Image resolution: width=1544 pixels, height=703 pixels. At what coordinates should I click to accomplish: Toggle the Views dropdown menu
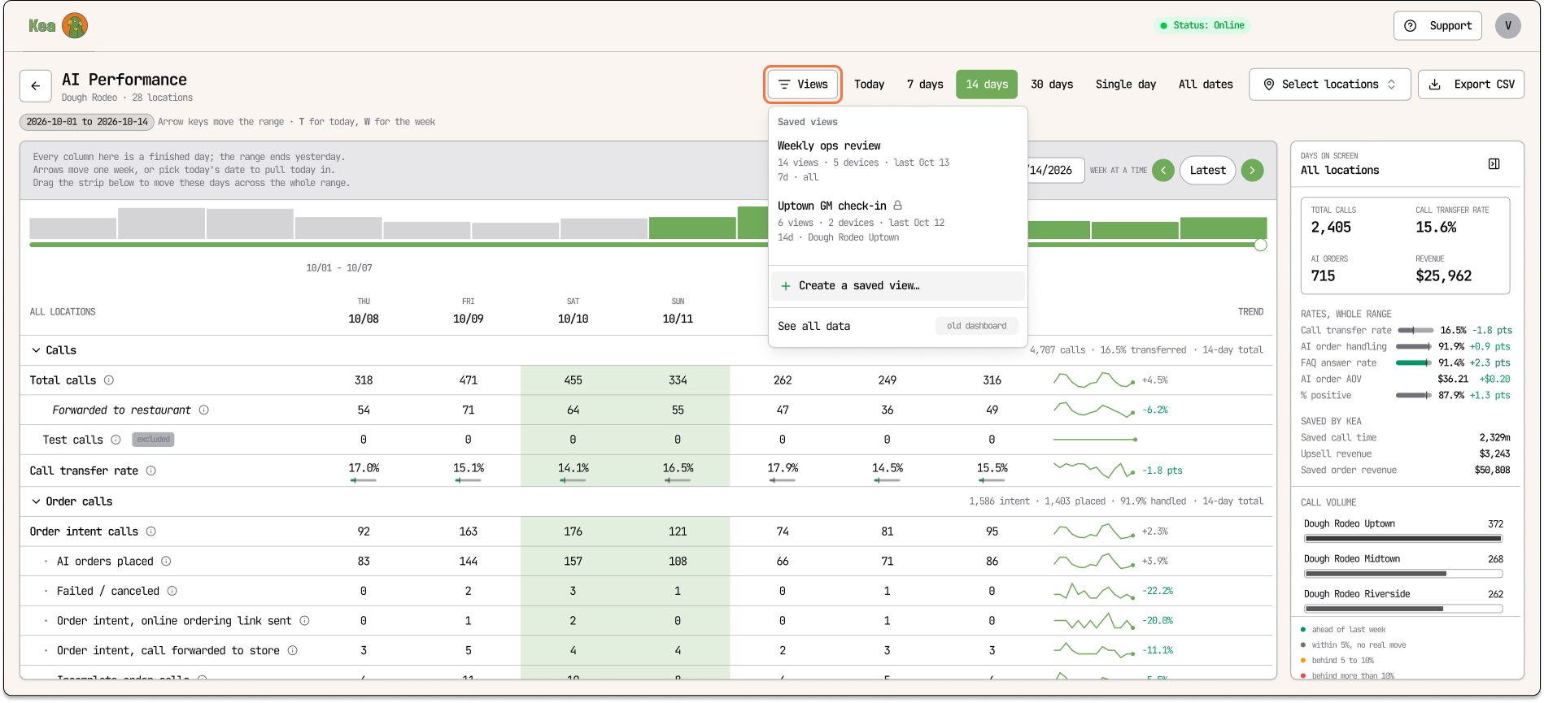click(x=803, y=85)
